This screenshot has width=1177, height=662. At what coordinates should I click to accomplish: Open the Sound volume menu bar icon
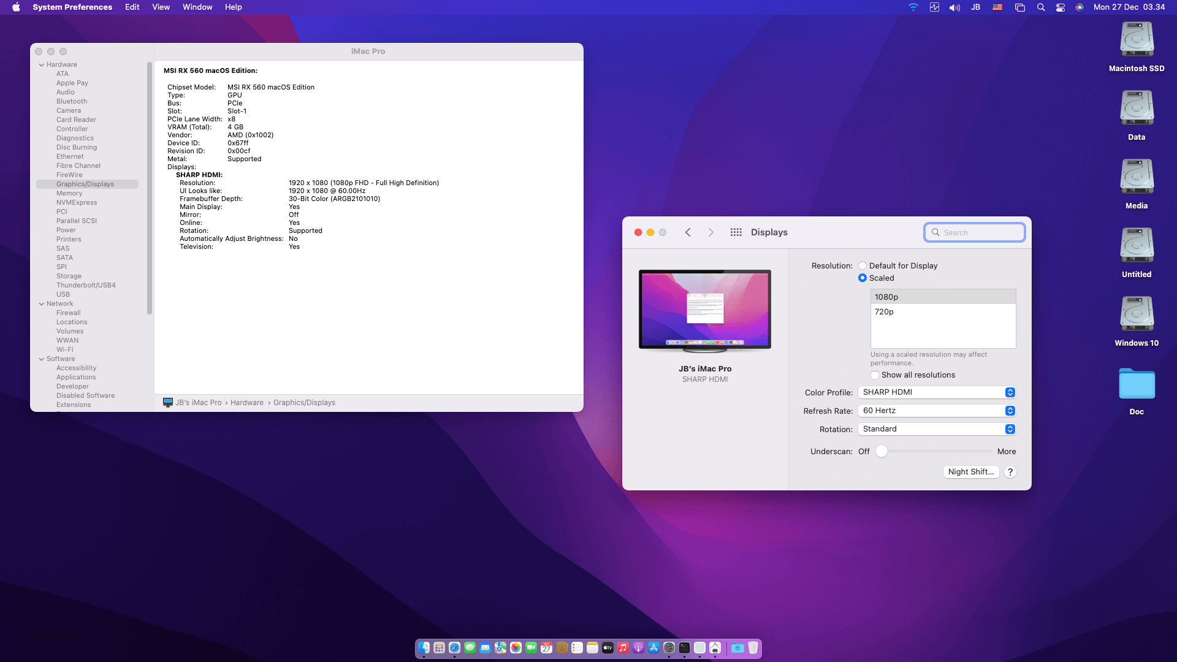click(954, 7)
